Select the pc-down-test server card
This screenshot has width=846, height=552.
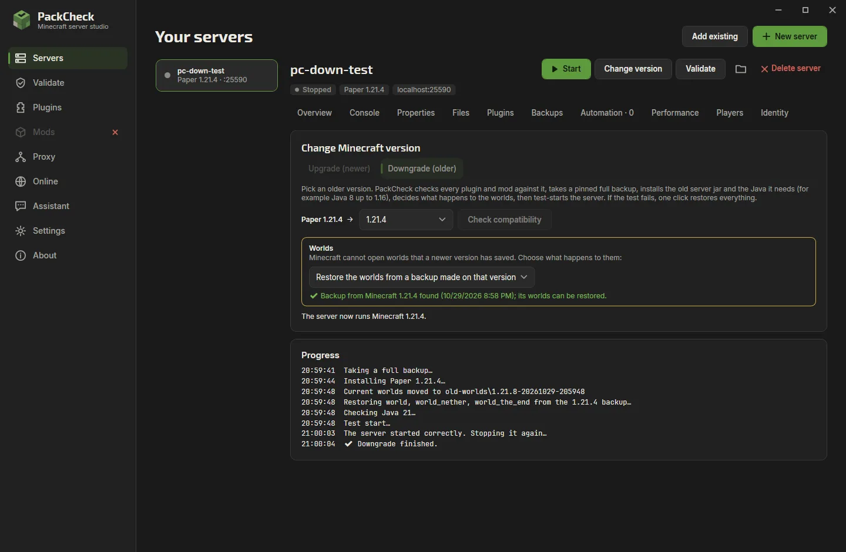(217, 75)
